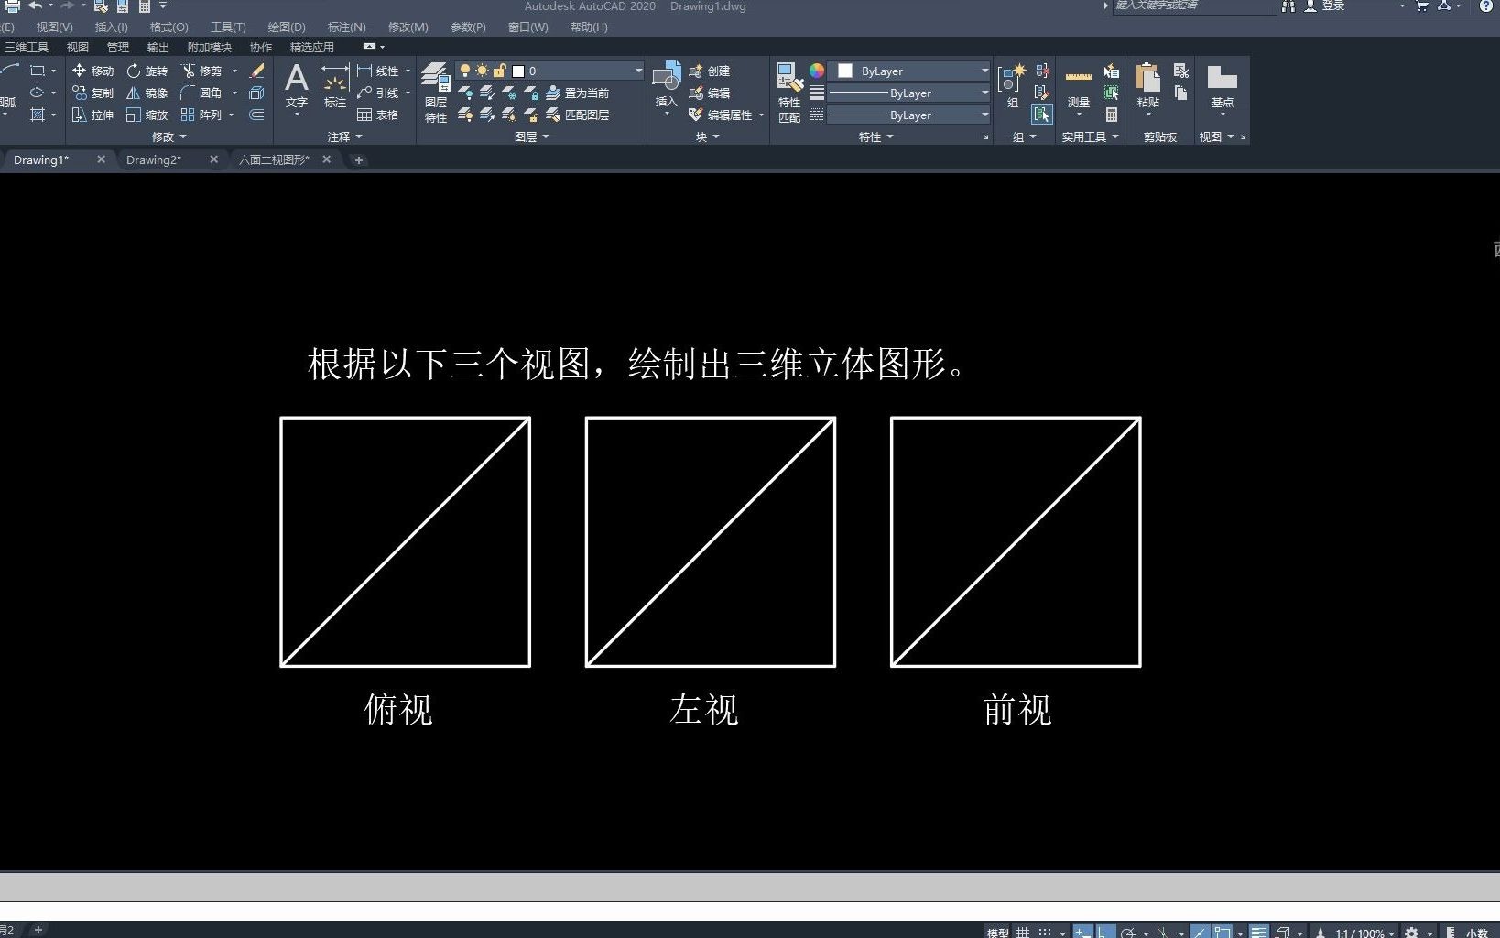Select the 复制 (Copy) tool

[x=92, y=93]
